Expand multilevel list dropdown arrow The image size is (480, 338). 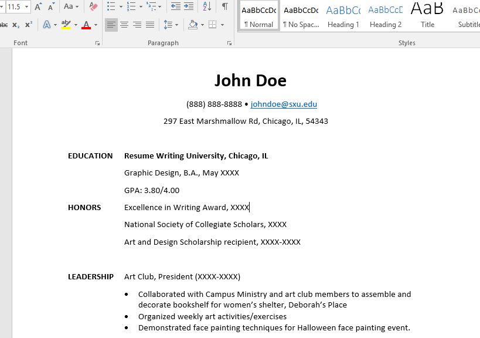click(x=160, y=6)
